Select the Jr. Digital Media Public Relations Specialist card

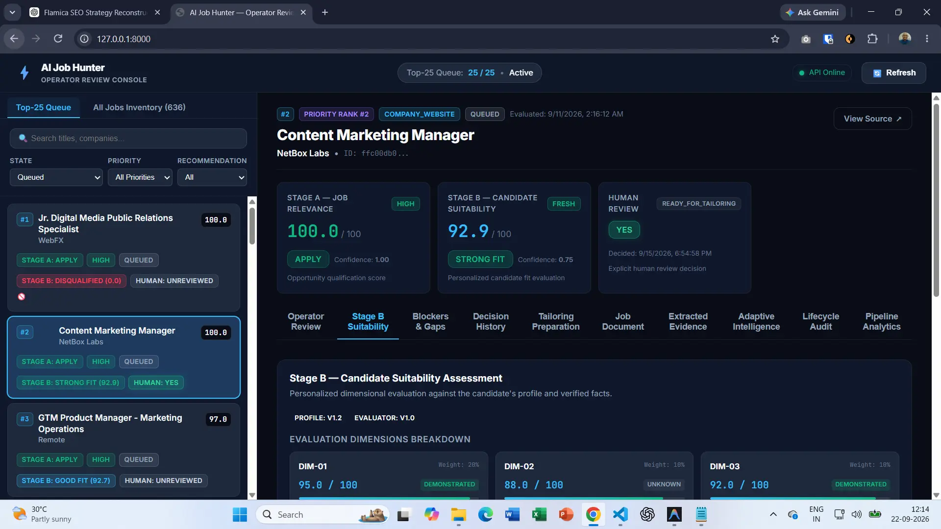pyautogui.click(x=124, y=257)
